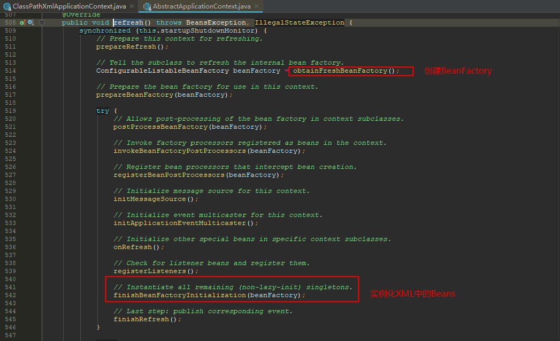560x341 pixels.
Task: Click the public keyword on line 508
Action: pos(75,22)
